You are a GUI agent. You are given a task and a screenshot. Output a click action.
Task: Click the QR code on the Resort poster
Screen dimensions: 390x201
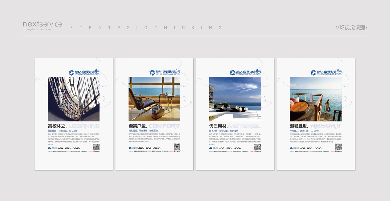tap(338, 147)
